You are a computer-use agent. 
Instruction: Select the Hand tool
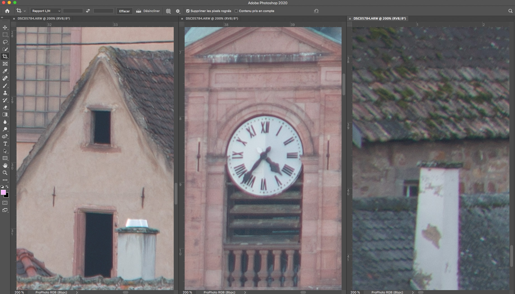click(5, 165)
